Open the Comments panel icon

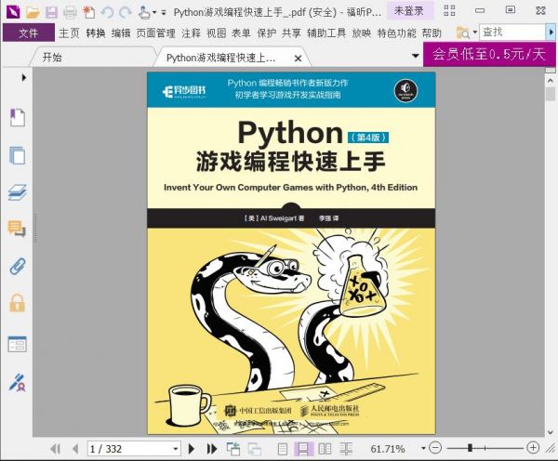point(17,229)
